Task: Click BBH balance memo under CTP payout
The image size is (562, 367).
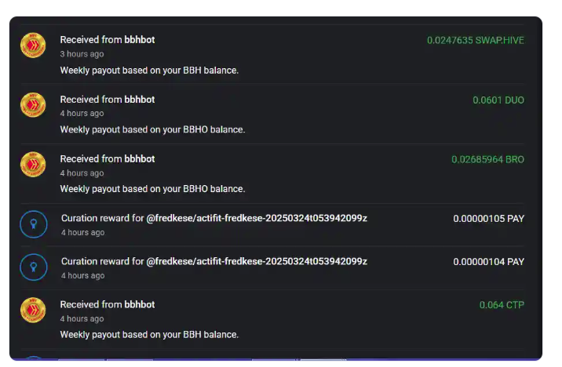Action: coord(149,334)
